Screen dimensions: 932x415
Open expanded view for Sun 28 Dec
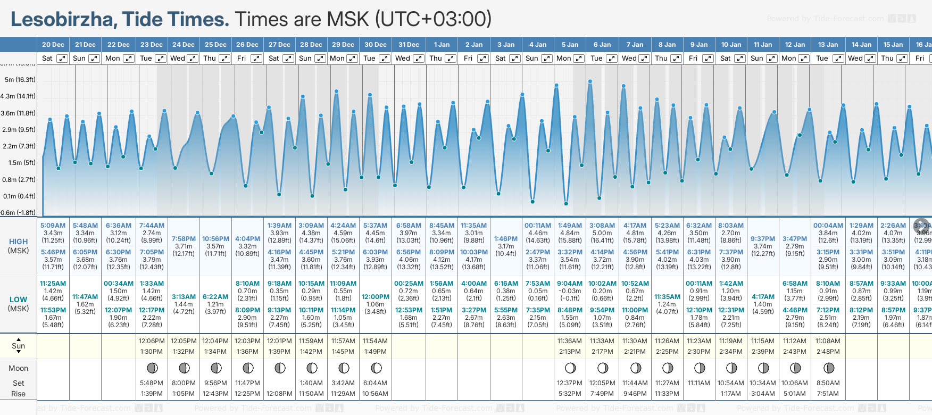point(320,59)
